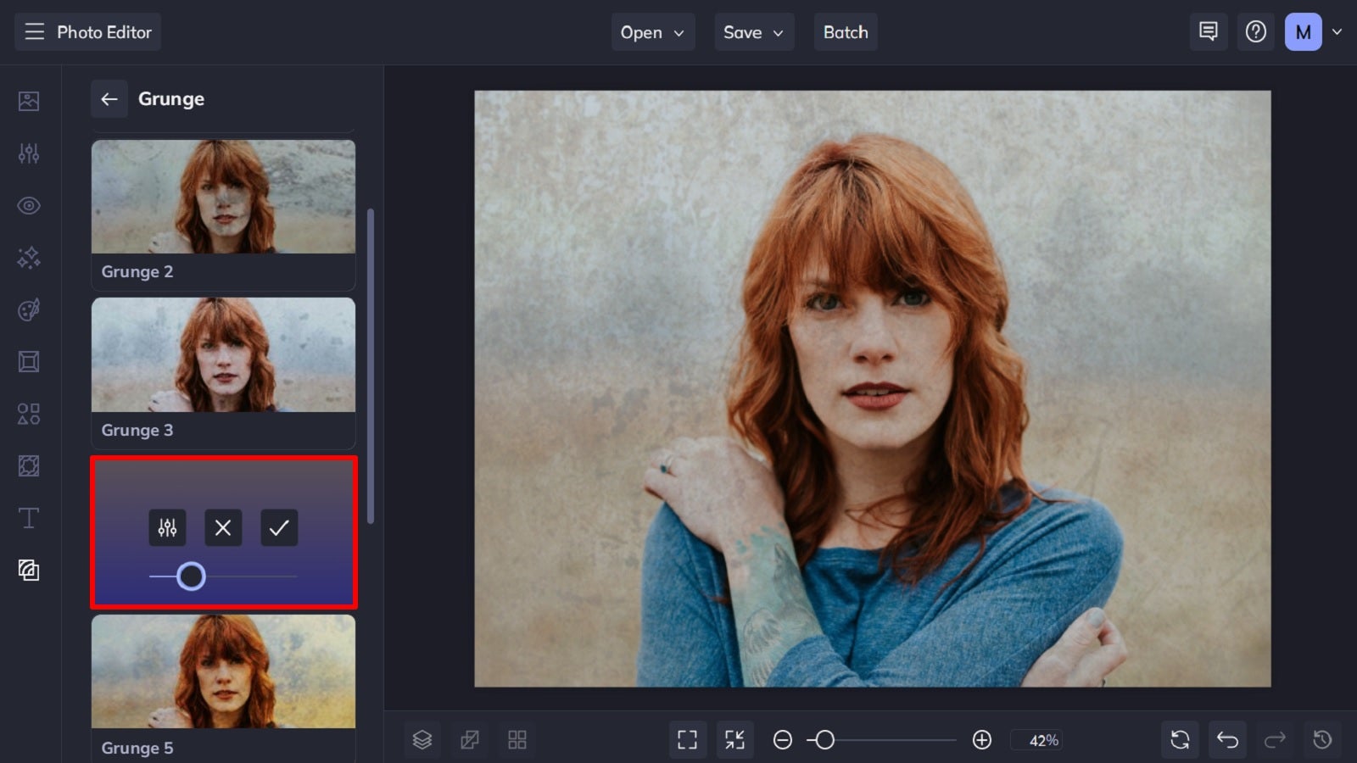Select the Adjustments panel in the sidebar

(28, 153)
